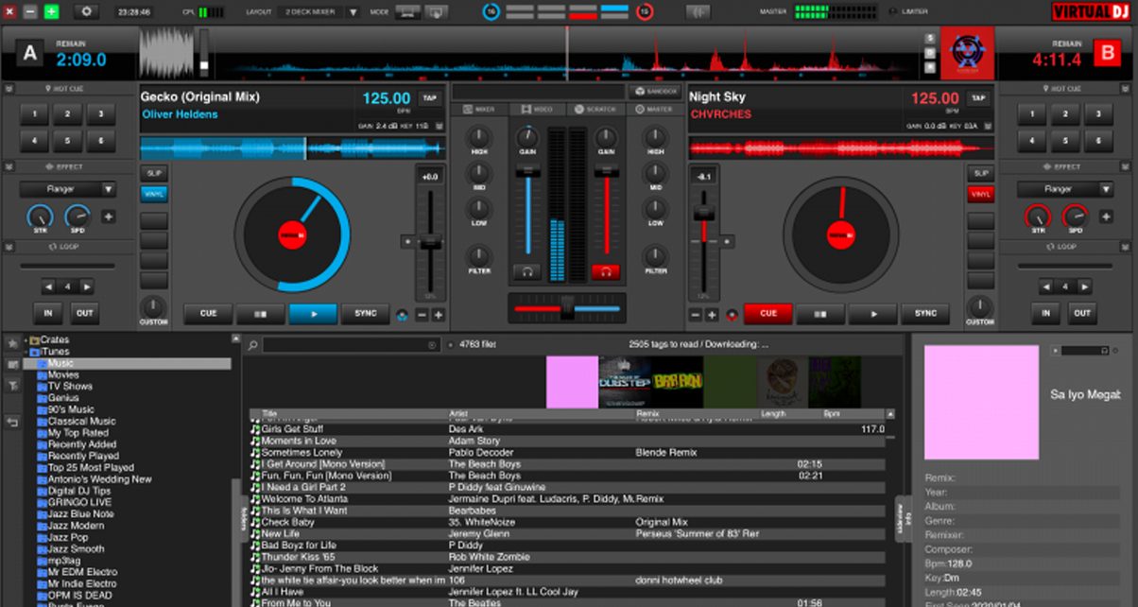Switch the center panel to the Master tab
1138x607 pixels.
click(x=655, y=110)
